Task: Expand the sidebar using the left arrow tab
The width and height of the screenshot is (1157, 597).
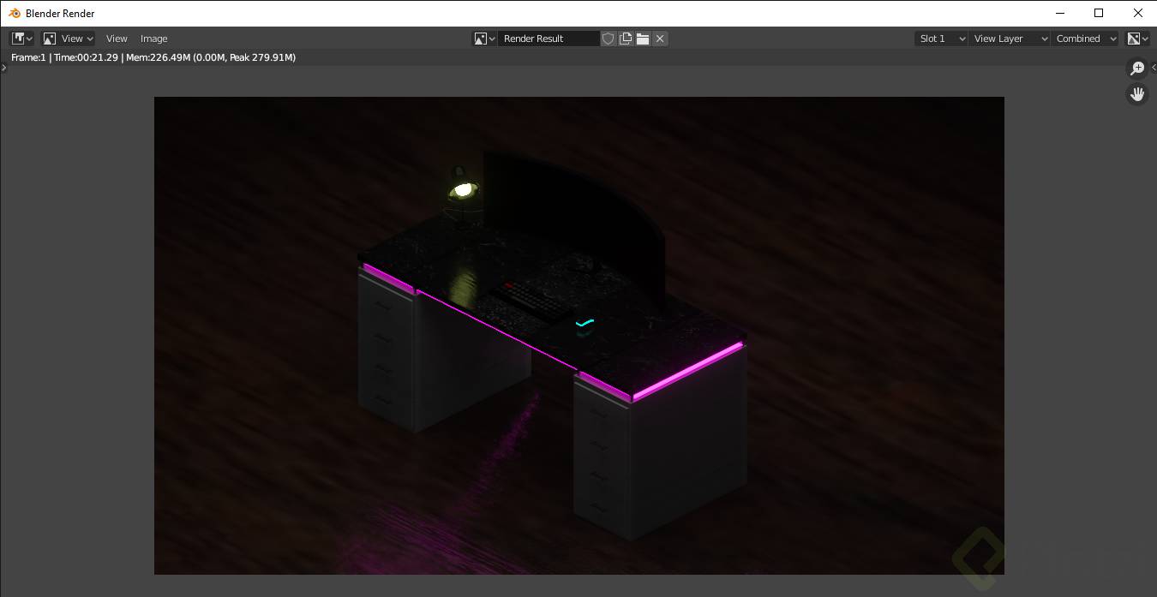Action: click(x=3, y=67)
